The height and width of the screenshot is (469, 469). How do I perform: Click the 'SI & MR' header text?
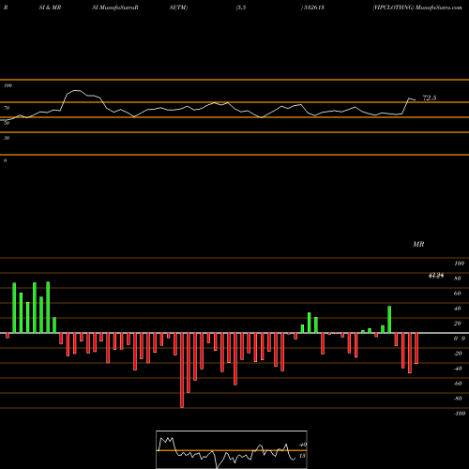pos(50,8)
